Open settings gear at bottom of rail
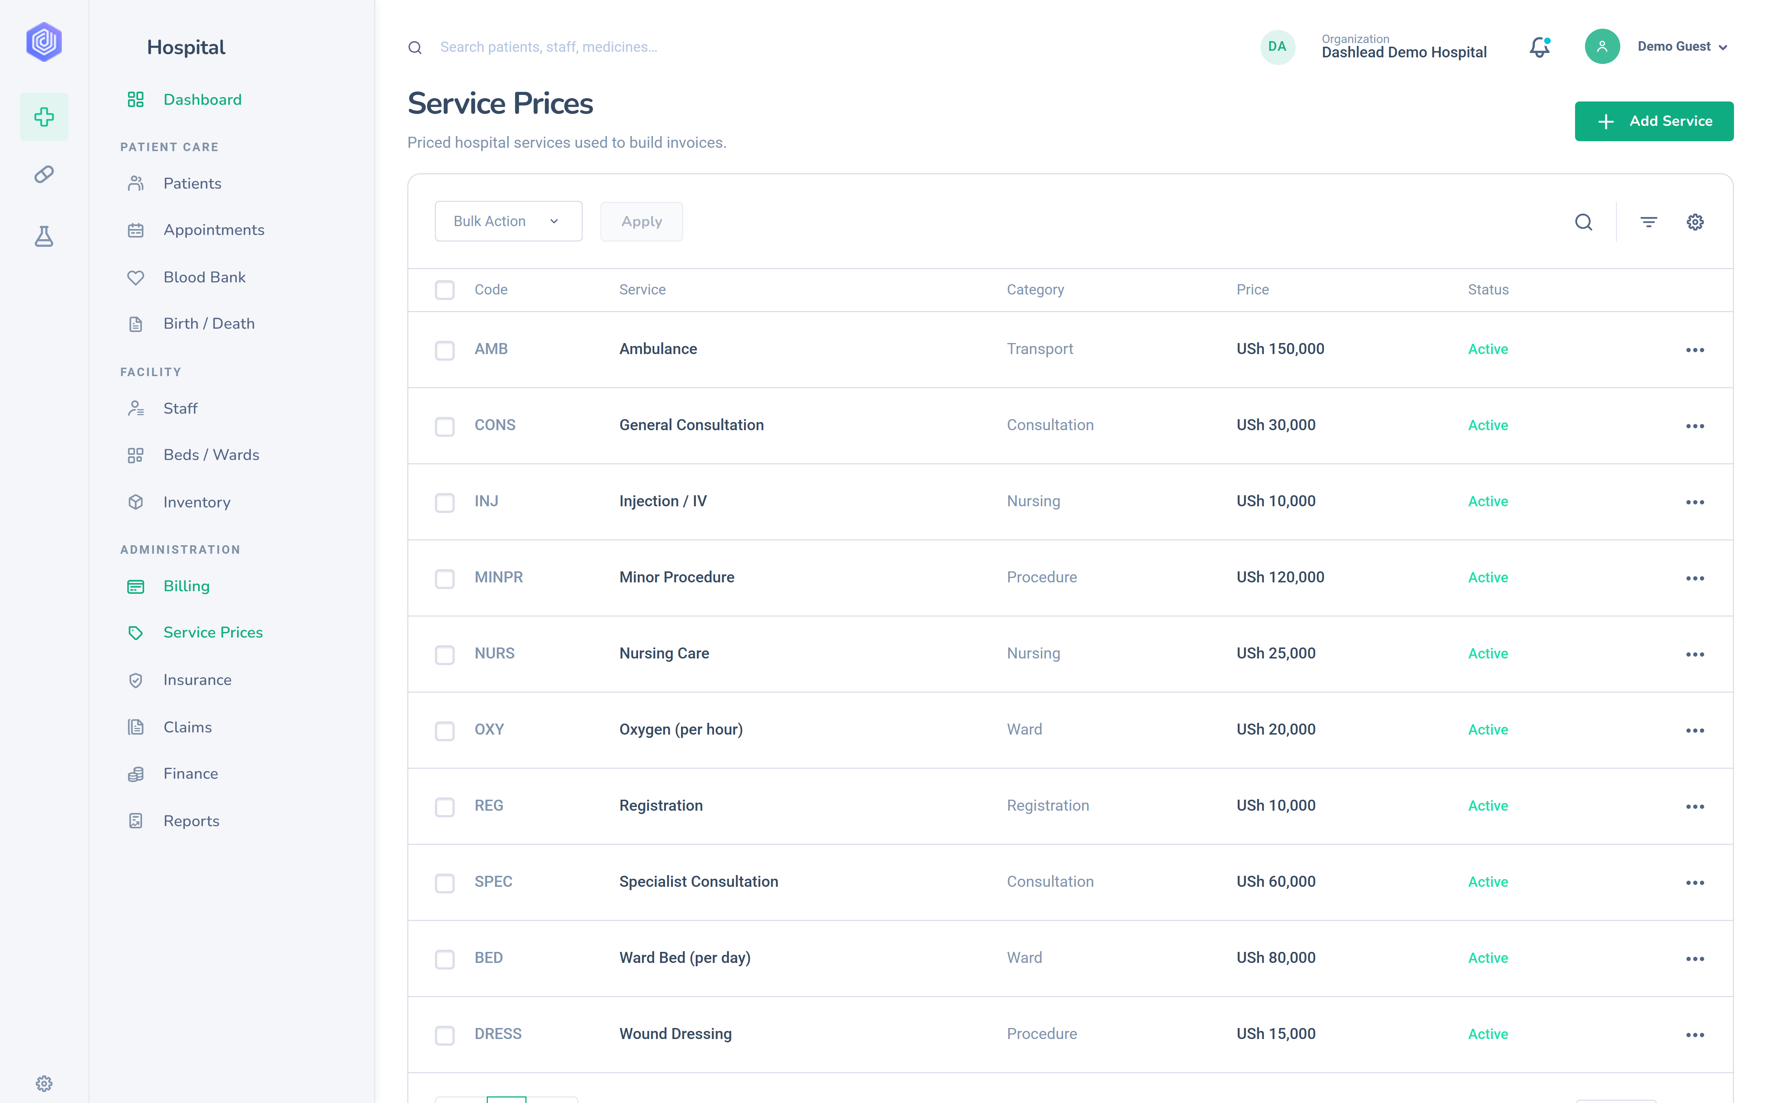 44,1083
